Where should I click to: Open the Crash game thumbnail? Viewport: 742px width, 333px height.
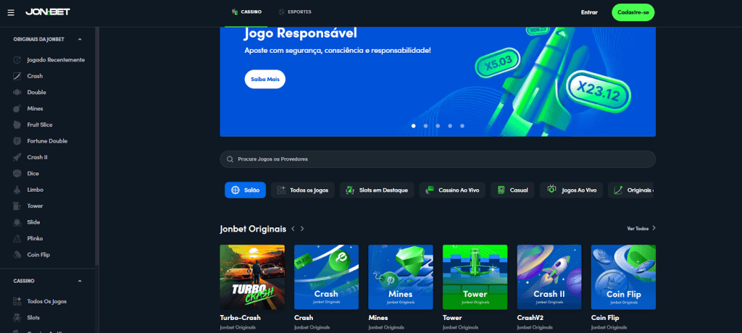[x=327, y=277]
